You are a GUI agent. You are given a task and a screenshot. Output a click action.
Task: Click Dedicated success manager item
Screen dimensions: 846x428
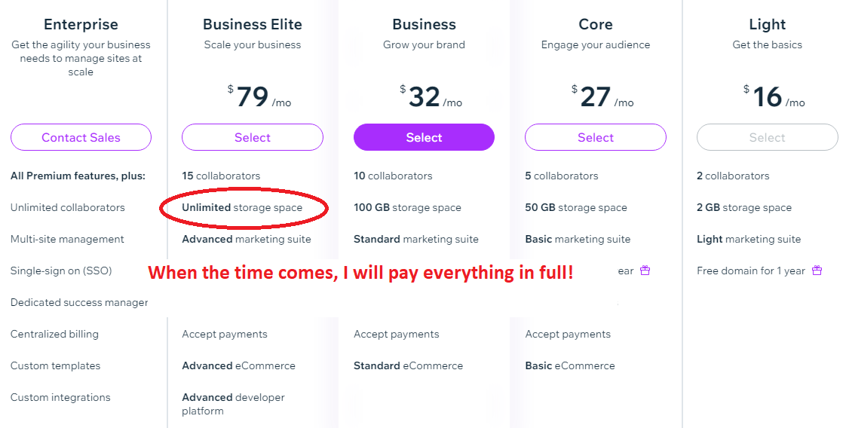coord(79,302)
